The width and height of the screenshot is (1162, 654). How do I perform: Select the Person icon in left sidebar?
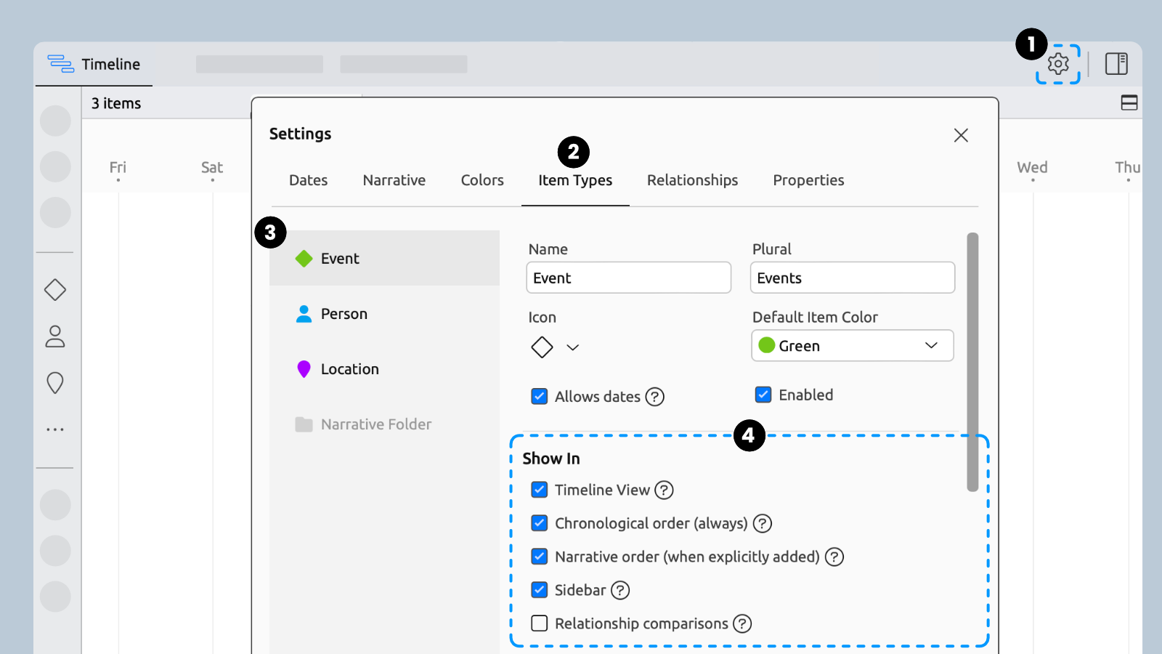pos(55,336)
